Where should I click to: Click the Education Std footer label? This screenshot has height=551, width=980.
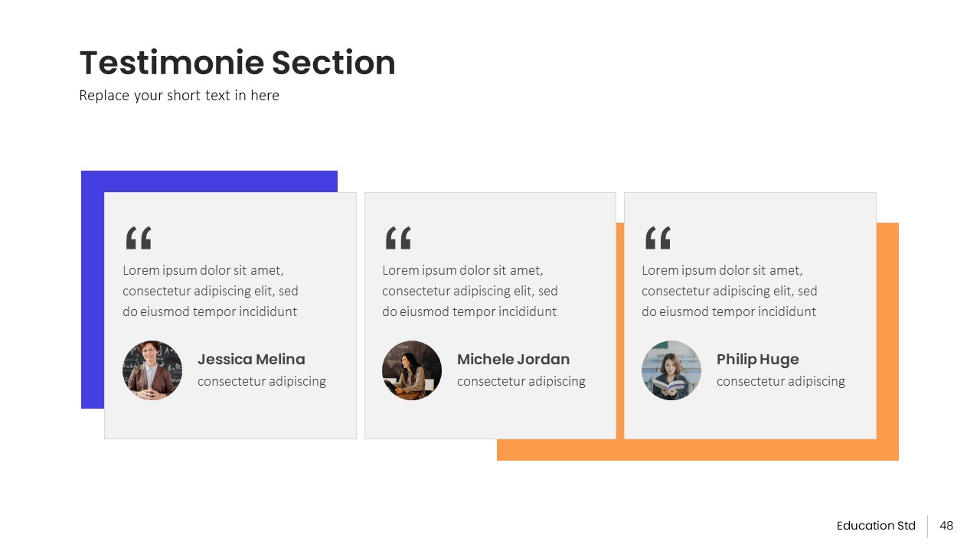tap(876, 526)
